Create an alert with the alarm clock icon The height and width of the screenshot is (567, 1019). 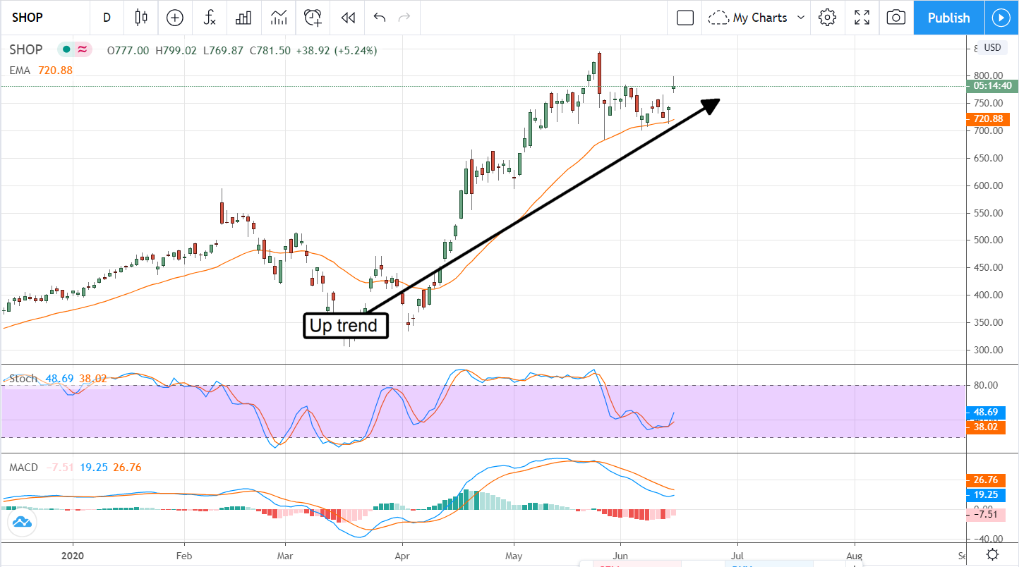coord(313,18)
